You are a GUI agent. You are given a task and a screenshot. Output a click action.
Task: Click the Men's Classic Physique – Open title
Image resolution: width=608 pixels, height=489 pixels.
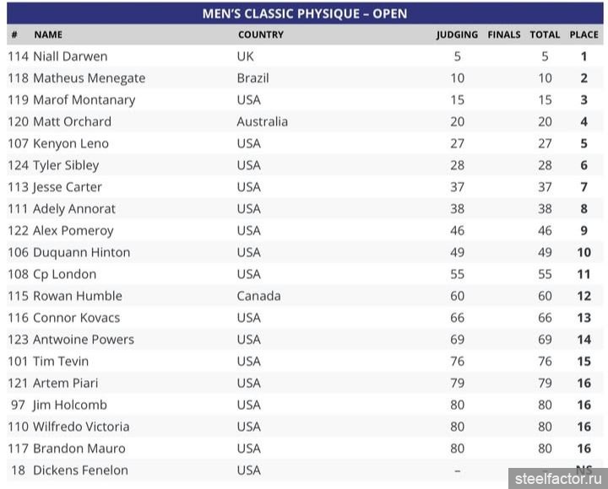click(304, 13)
